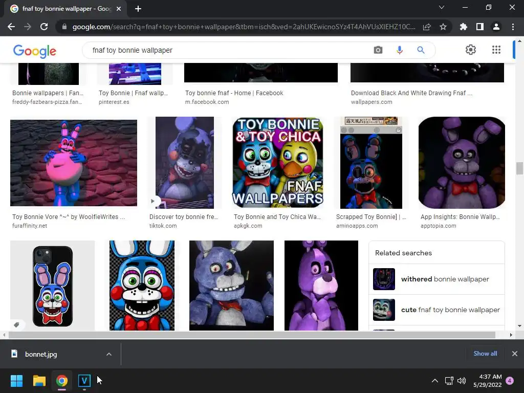
Task: Open the notification center badge
Action: tap(510, 381)
